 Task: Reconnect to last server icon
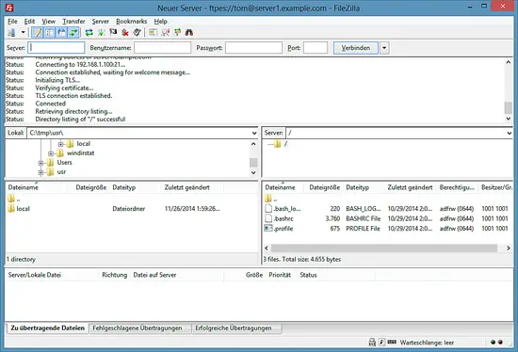tap(137, 32)
